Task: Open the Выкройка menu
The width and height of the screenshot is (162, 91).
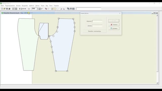Action: (x=25, y=6)
